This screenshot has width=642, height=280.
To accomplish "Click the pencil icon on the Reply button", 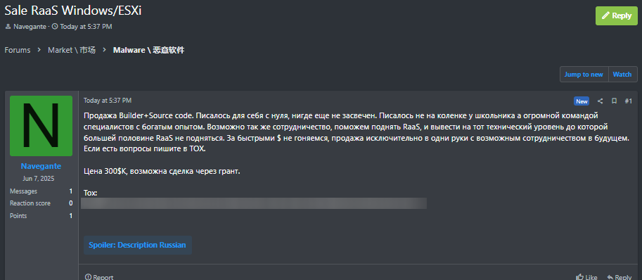I will click(605, 16).
